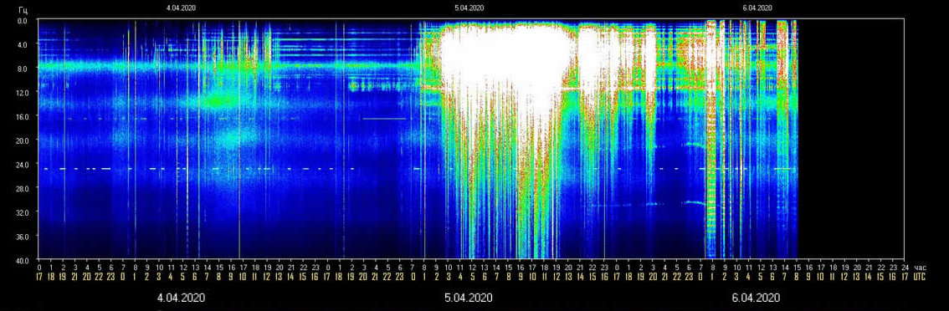
Task: Select the large bottom 5.04.2020 date
Action: click(x=469, y=298)
